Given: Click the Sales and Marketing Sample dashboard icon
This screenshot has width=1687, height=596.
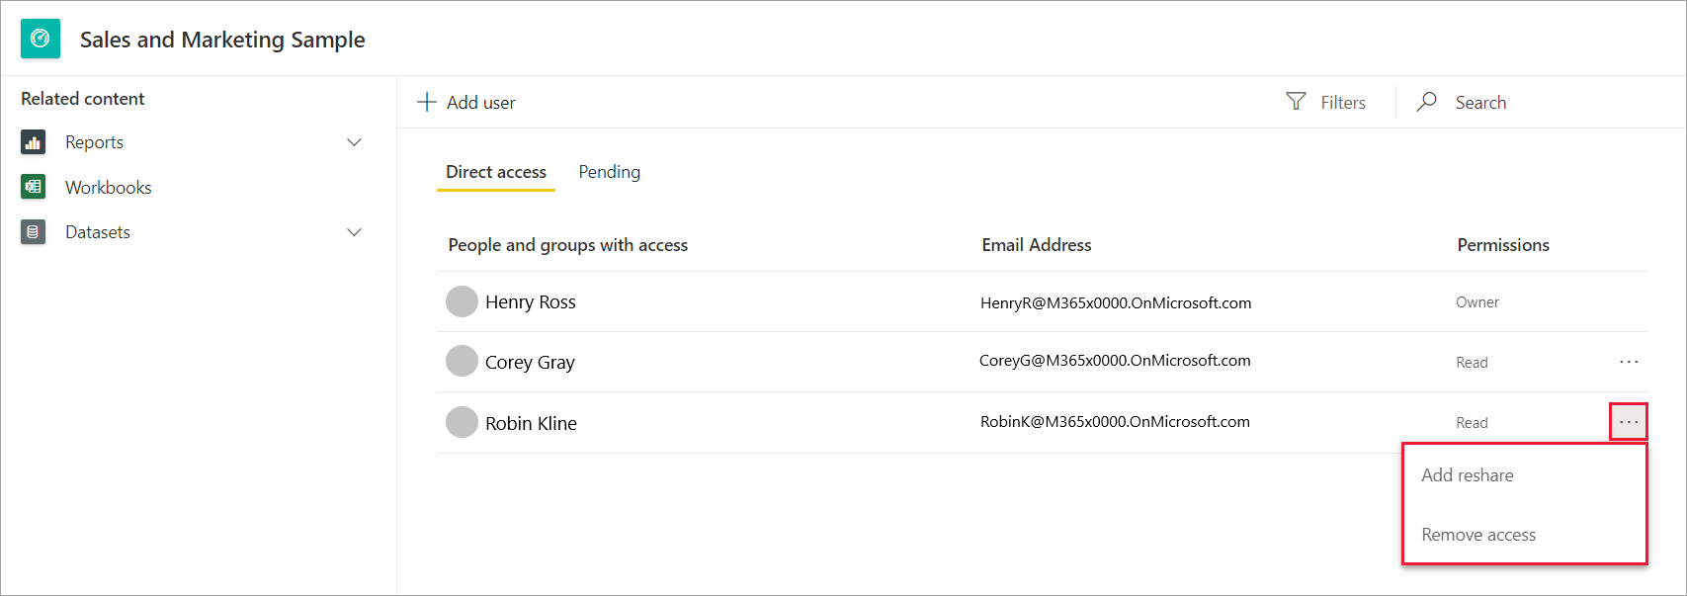Looking at the screenshot, I should 41,40.
